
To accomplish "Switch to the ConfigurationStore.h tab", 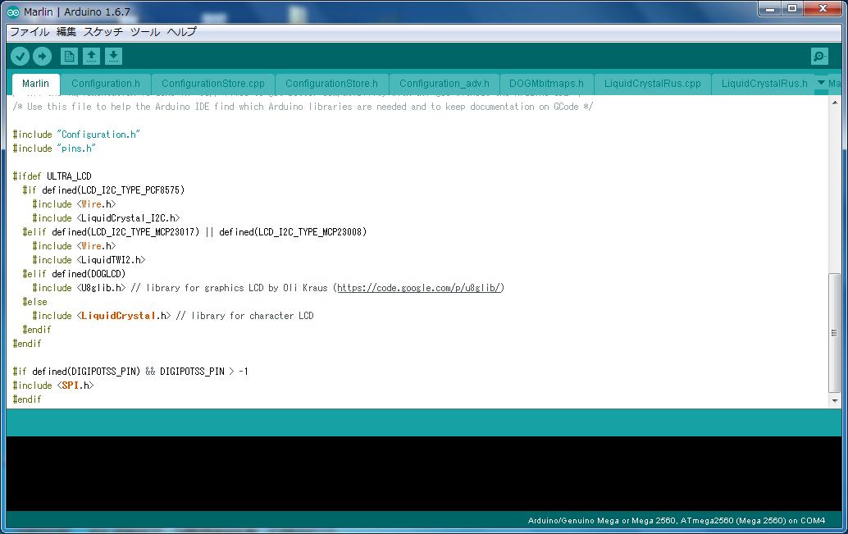I will (x=331, y=84).
